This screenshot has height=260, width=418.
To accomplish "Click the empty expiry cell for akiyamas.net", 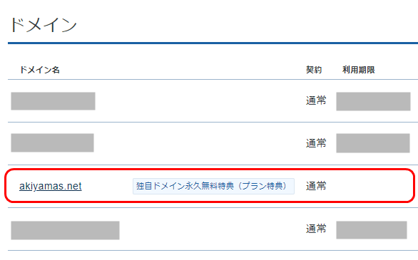I will click(x=373, y=186).
